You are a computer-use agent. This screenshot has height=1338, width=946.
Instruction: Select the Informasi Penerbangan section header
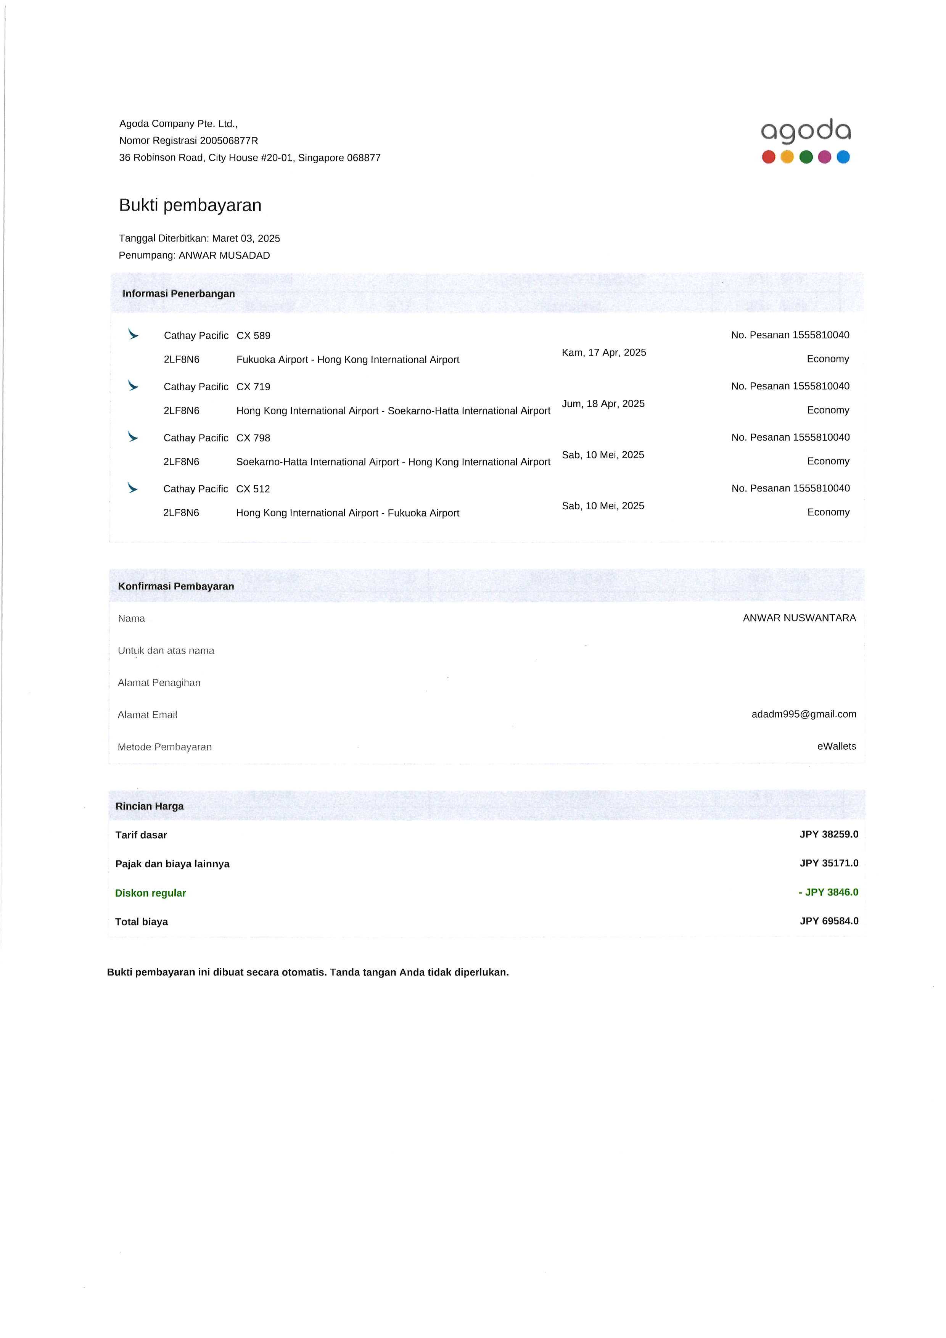(179, 294)
